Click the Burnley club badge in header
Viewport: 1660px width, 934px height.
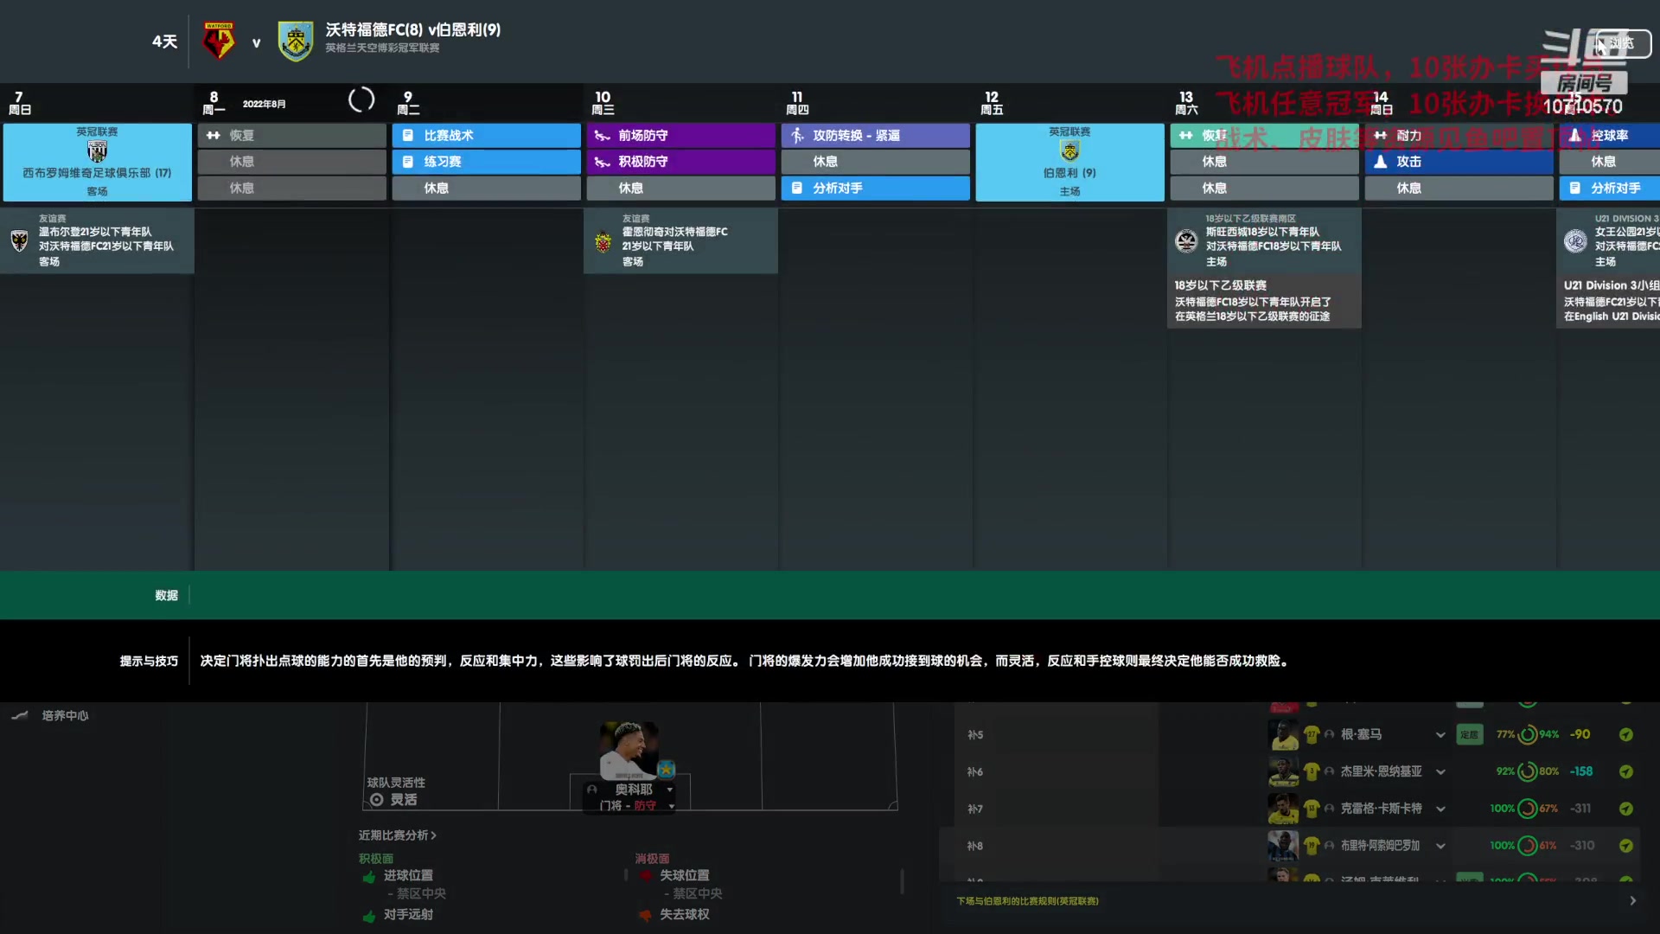click(x=296, y=42)
